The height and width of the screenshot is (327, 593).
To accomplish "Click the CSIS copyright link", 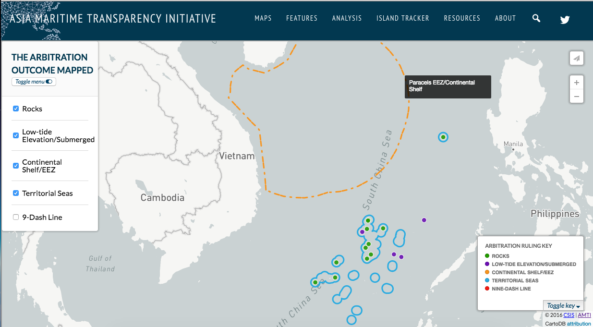I will [x=569, y=315].
